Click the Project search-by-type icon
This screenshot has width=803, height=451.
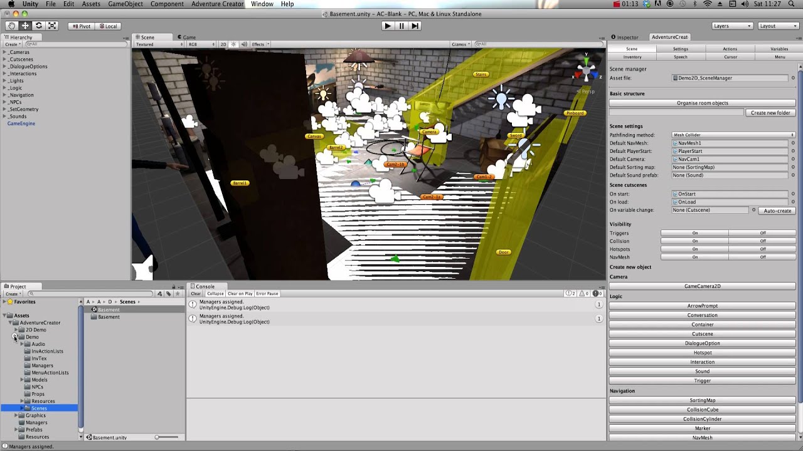[x=160, y=294]
